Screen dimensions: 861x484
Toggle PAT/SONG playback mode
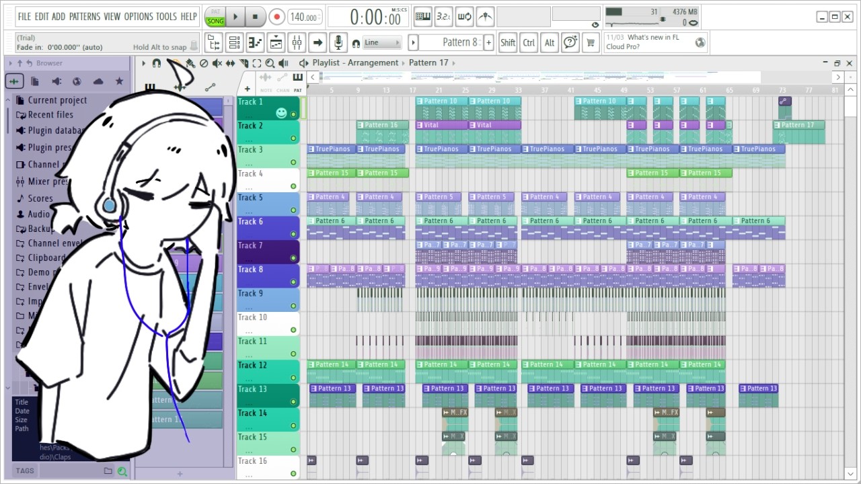pyautogui.click(x=215, y=17)
